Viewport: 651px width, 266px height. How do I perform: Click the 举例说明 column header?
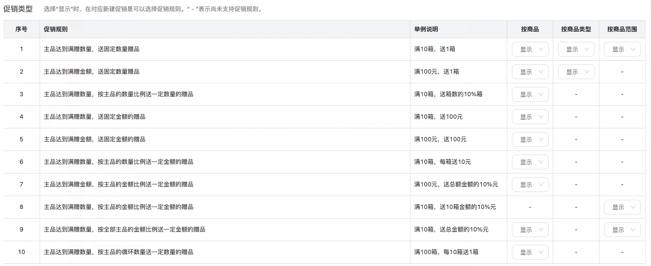(x=426, y=29)
